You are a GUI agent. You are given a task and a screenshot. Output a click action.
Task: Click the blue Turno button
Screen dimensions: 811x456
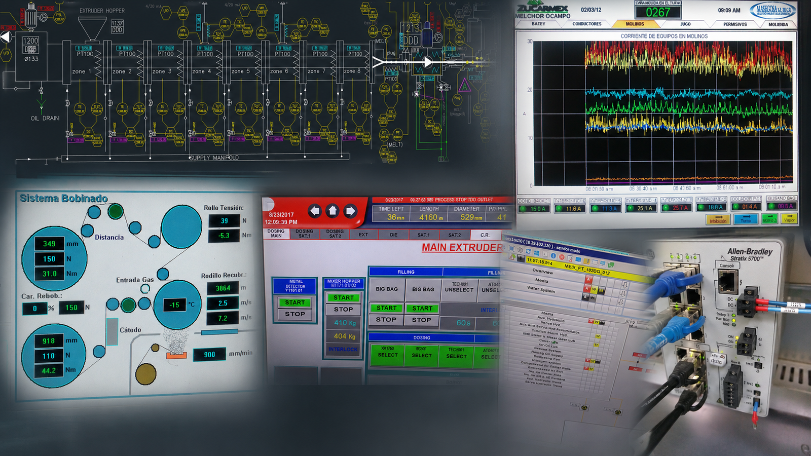[746, 220]
